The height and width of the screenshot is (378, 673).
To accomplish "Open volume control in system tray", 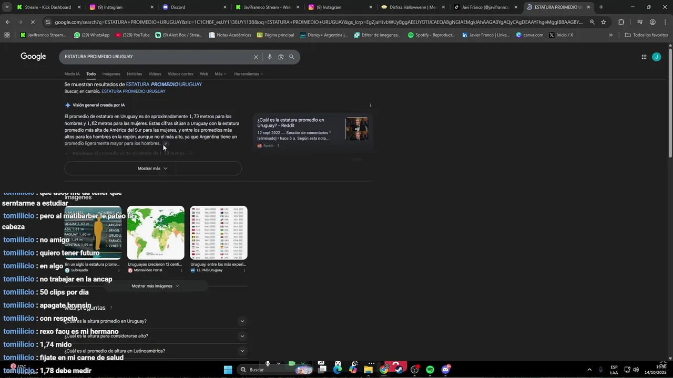I will click(x=636, y=370).
